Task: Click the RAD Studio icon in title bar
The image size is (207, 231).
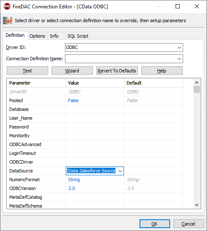Action: point(7,6)
